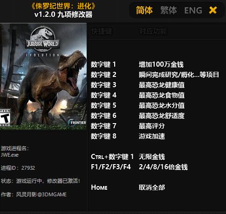
Task: Close the trainer with the yellow X
Action: (x=213, y=10)
